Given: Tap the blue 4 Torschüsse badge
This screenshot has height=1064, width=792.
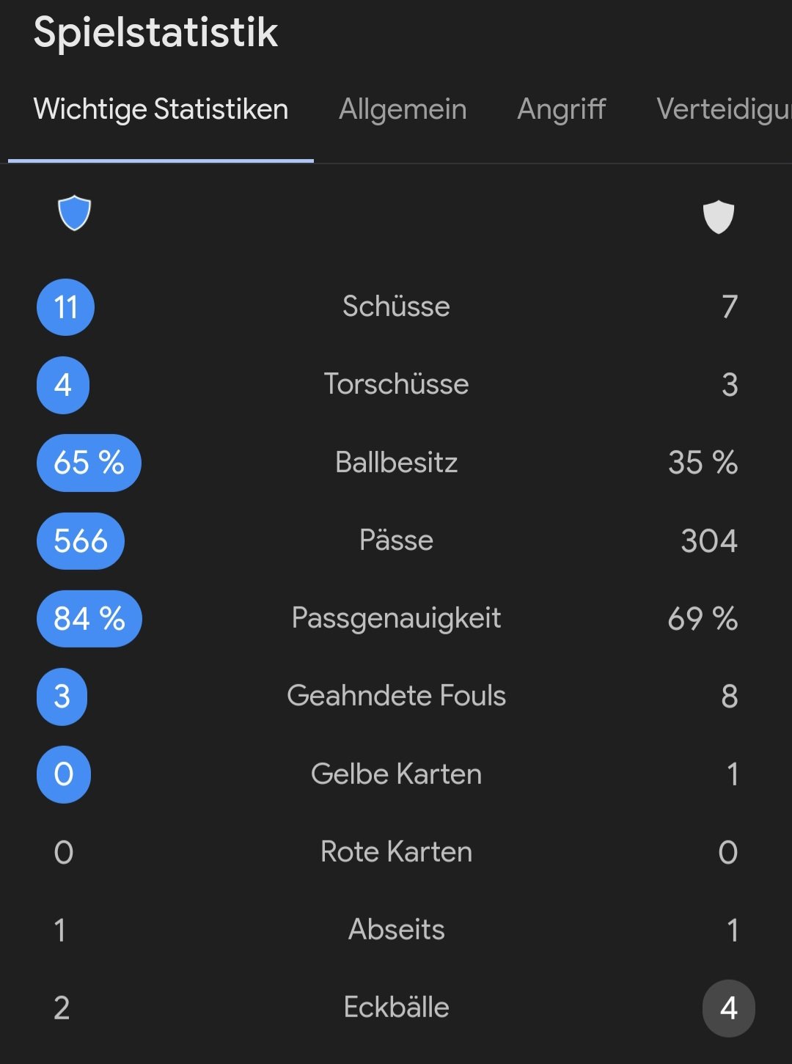Looking at the screenshot, I should 63,385.
